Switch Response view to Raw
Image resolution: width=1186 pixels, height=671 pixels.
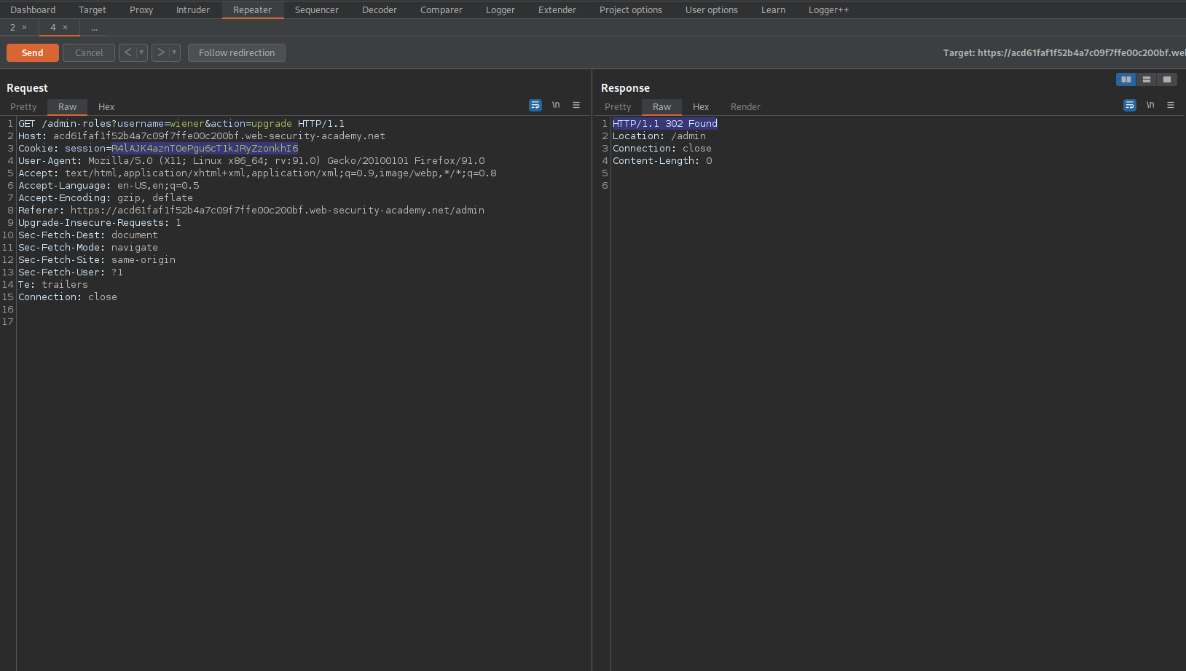coord(661,106)
